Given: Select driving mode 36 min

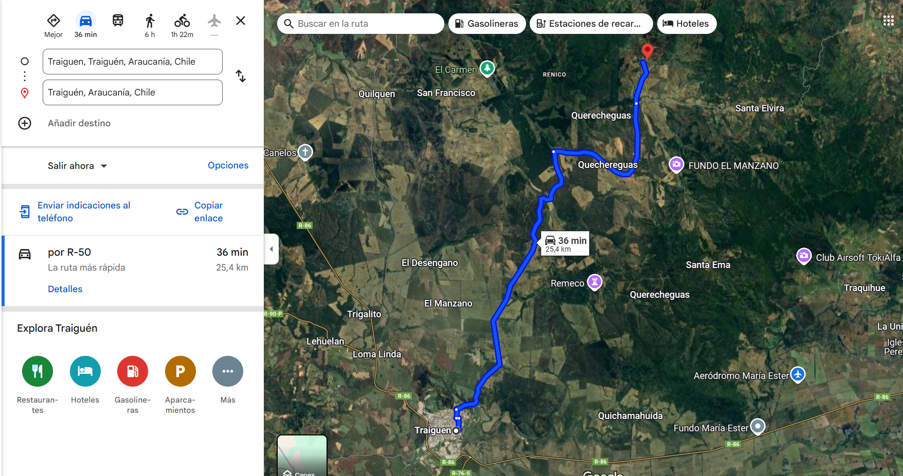Looking at the screenshot, I should point(85,26).
